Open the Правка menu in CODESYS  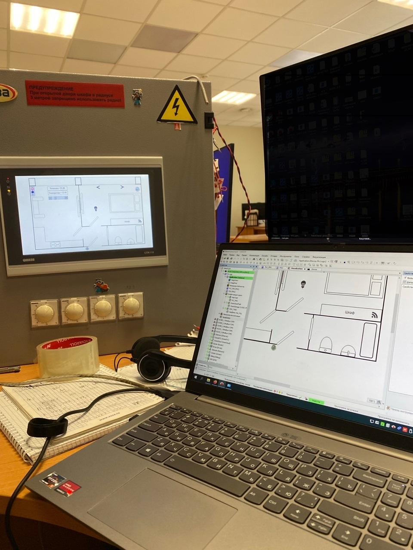pyautogui.click(x=232, y=255)
